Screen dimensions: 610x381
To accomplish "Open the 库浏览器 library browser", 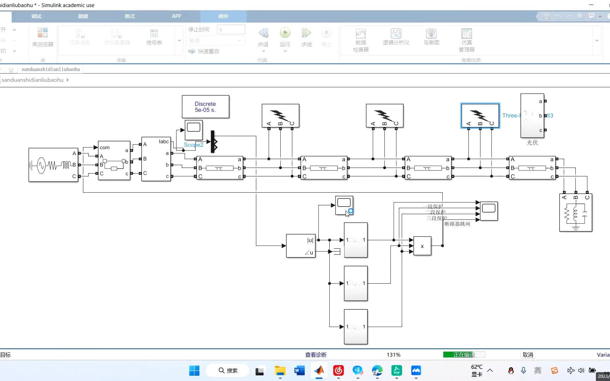I will click(x=43, y=37).
